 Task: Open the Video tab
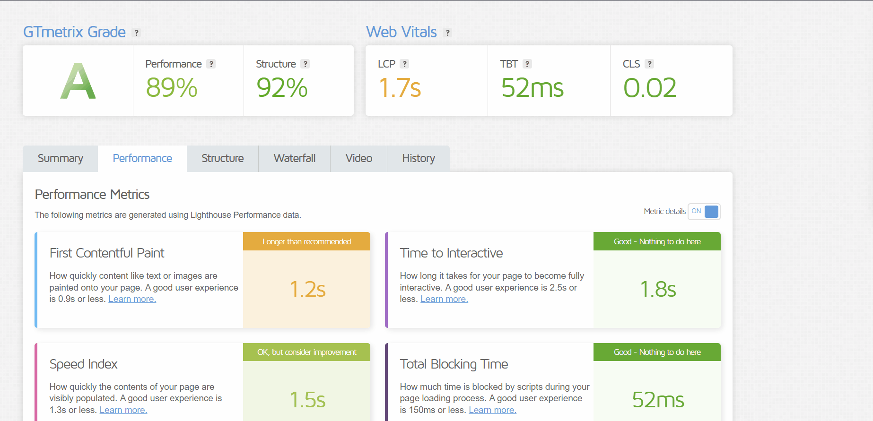point(359,159)
